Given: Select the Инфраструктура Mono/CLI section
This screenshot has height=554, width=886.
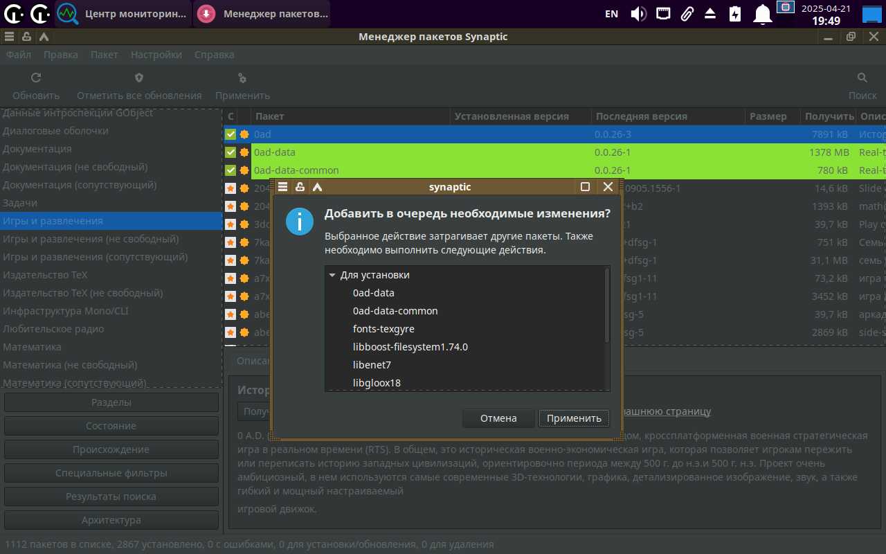Looking at the screenshot, I should 111,311.
